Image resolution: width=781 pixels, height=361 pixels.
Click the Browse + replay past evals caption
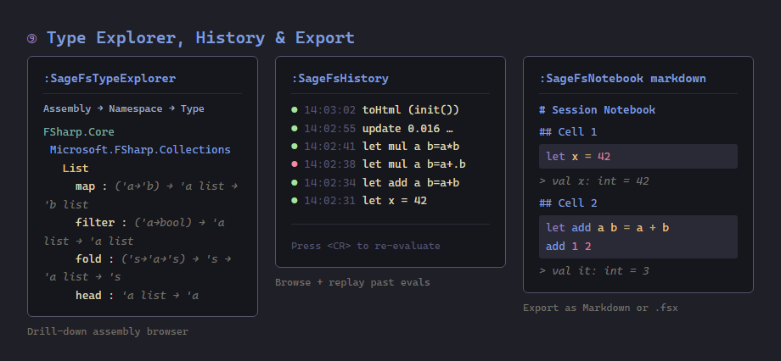tap(352, 282)
